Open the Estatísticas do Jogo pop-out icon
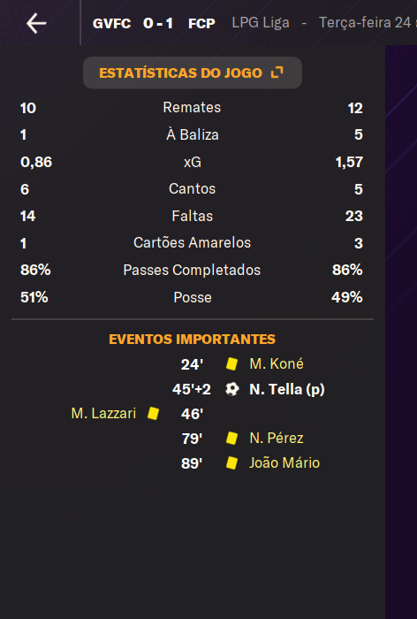Screen dimensions: 417x619 [x=277, y=73]
